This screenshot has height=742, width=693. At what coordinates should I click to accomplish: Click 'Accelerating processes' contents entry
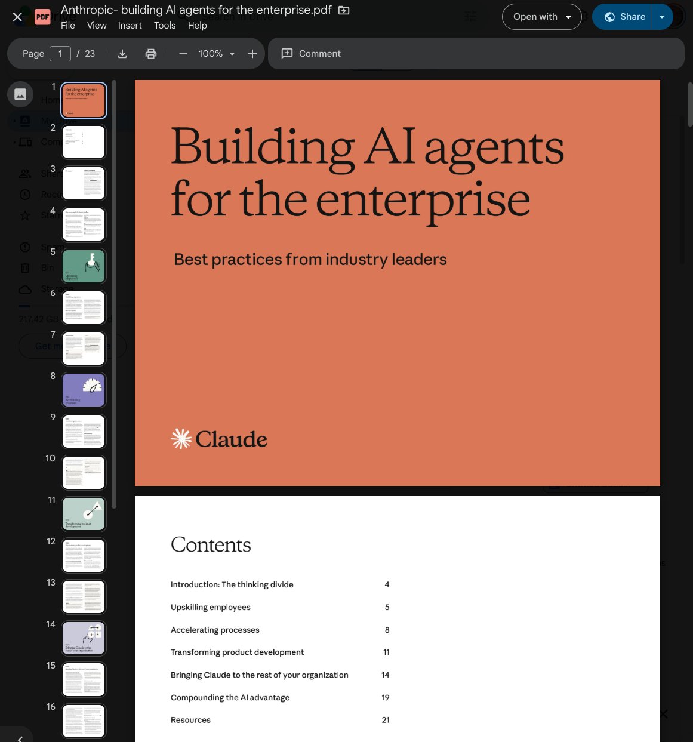click(x=215, y=630)
